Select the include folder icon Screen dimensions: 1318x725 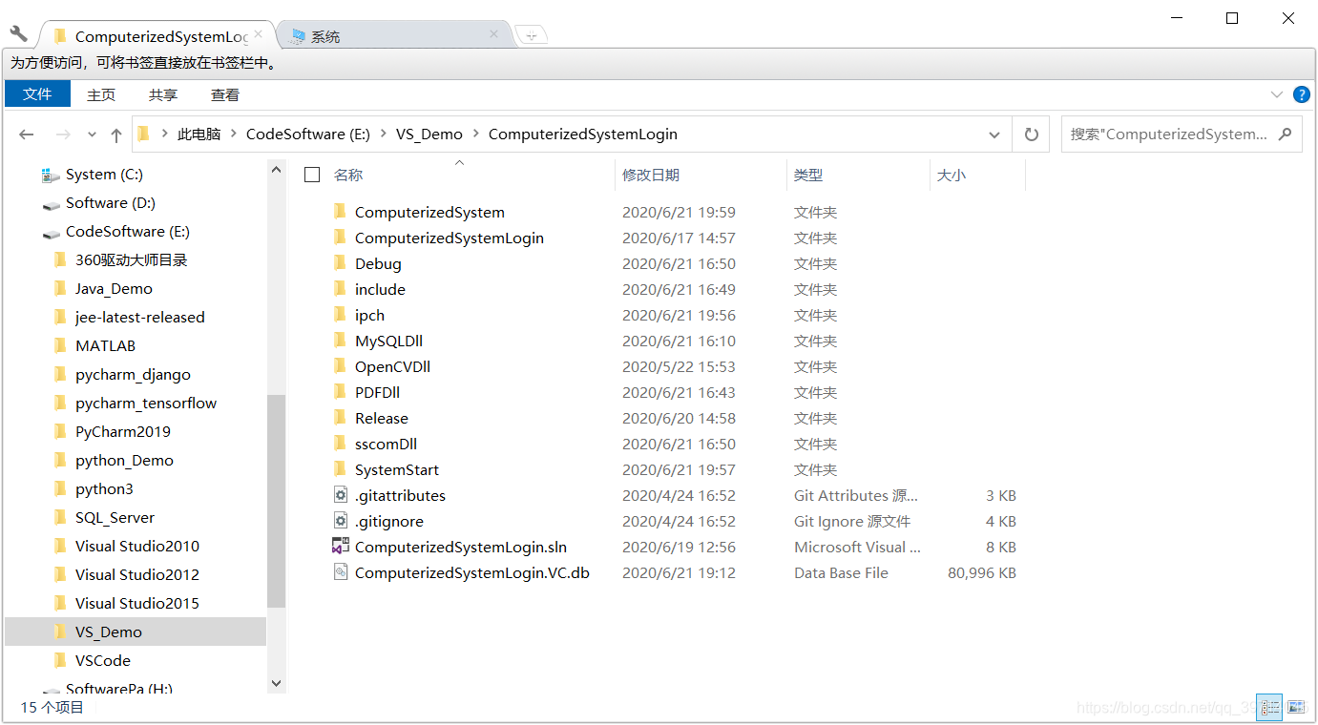coord(340,289)
